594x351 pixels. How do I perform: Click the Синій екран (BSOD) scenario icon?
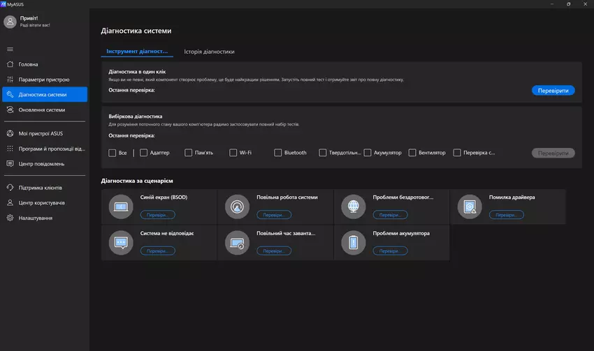tap(122, 207)
